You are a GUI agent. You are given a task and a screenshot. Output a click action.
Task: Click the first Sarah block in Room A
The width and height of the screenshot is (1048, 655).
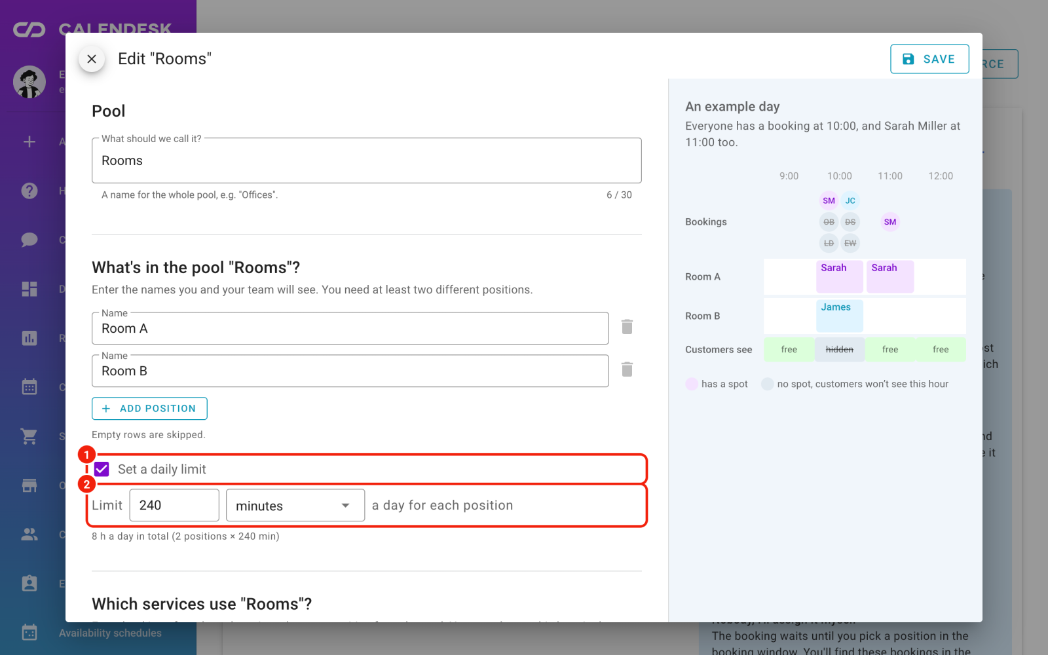(x=839, y=276)
